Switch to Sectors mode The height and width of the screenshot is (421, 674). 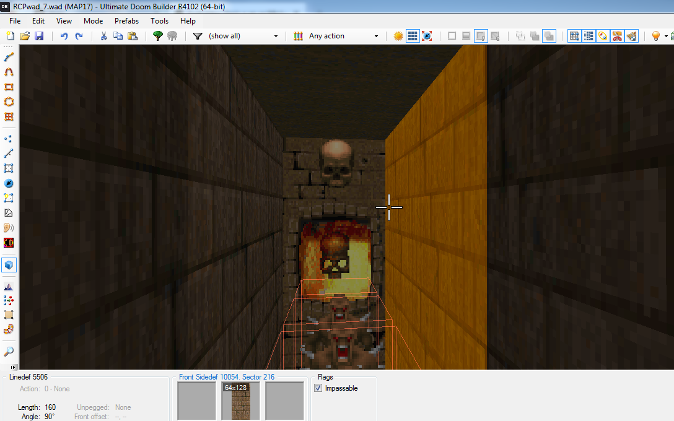[9, 168]
